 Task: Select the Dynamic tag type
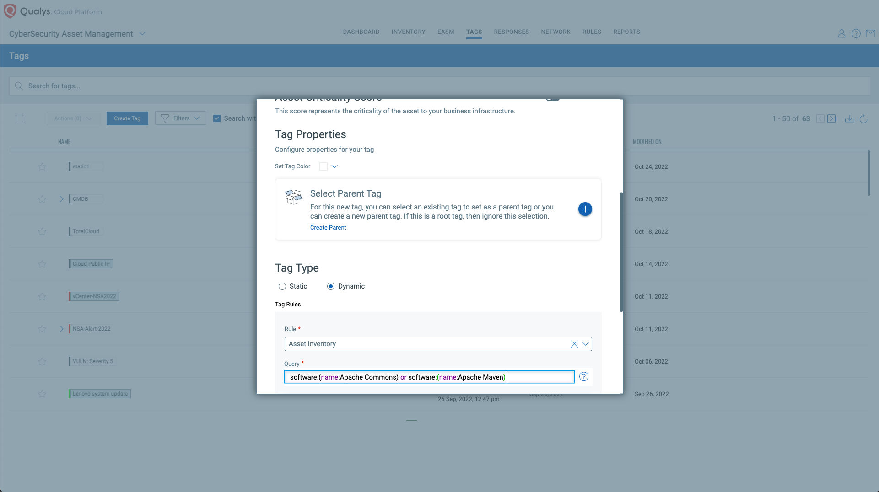tap(331, 286)
